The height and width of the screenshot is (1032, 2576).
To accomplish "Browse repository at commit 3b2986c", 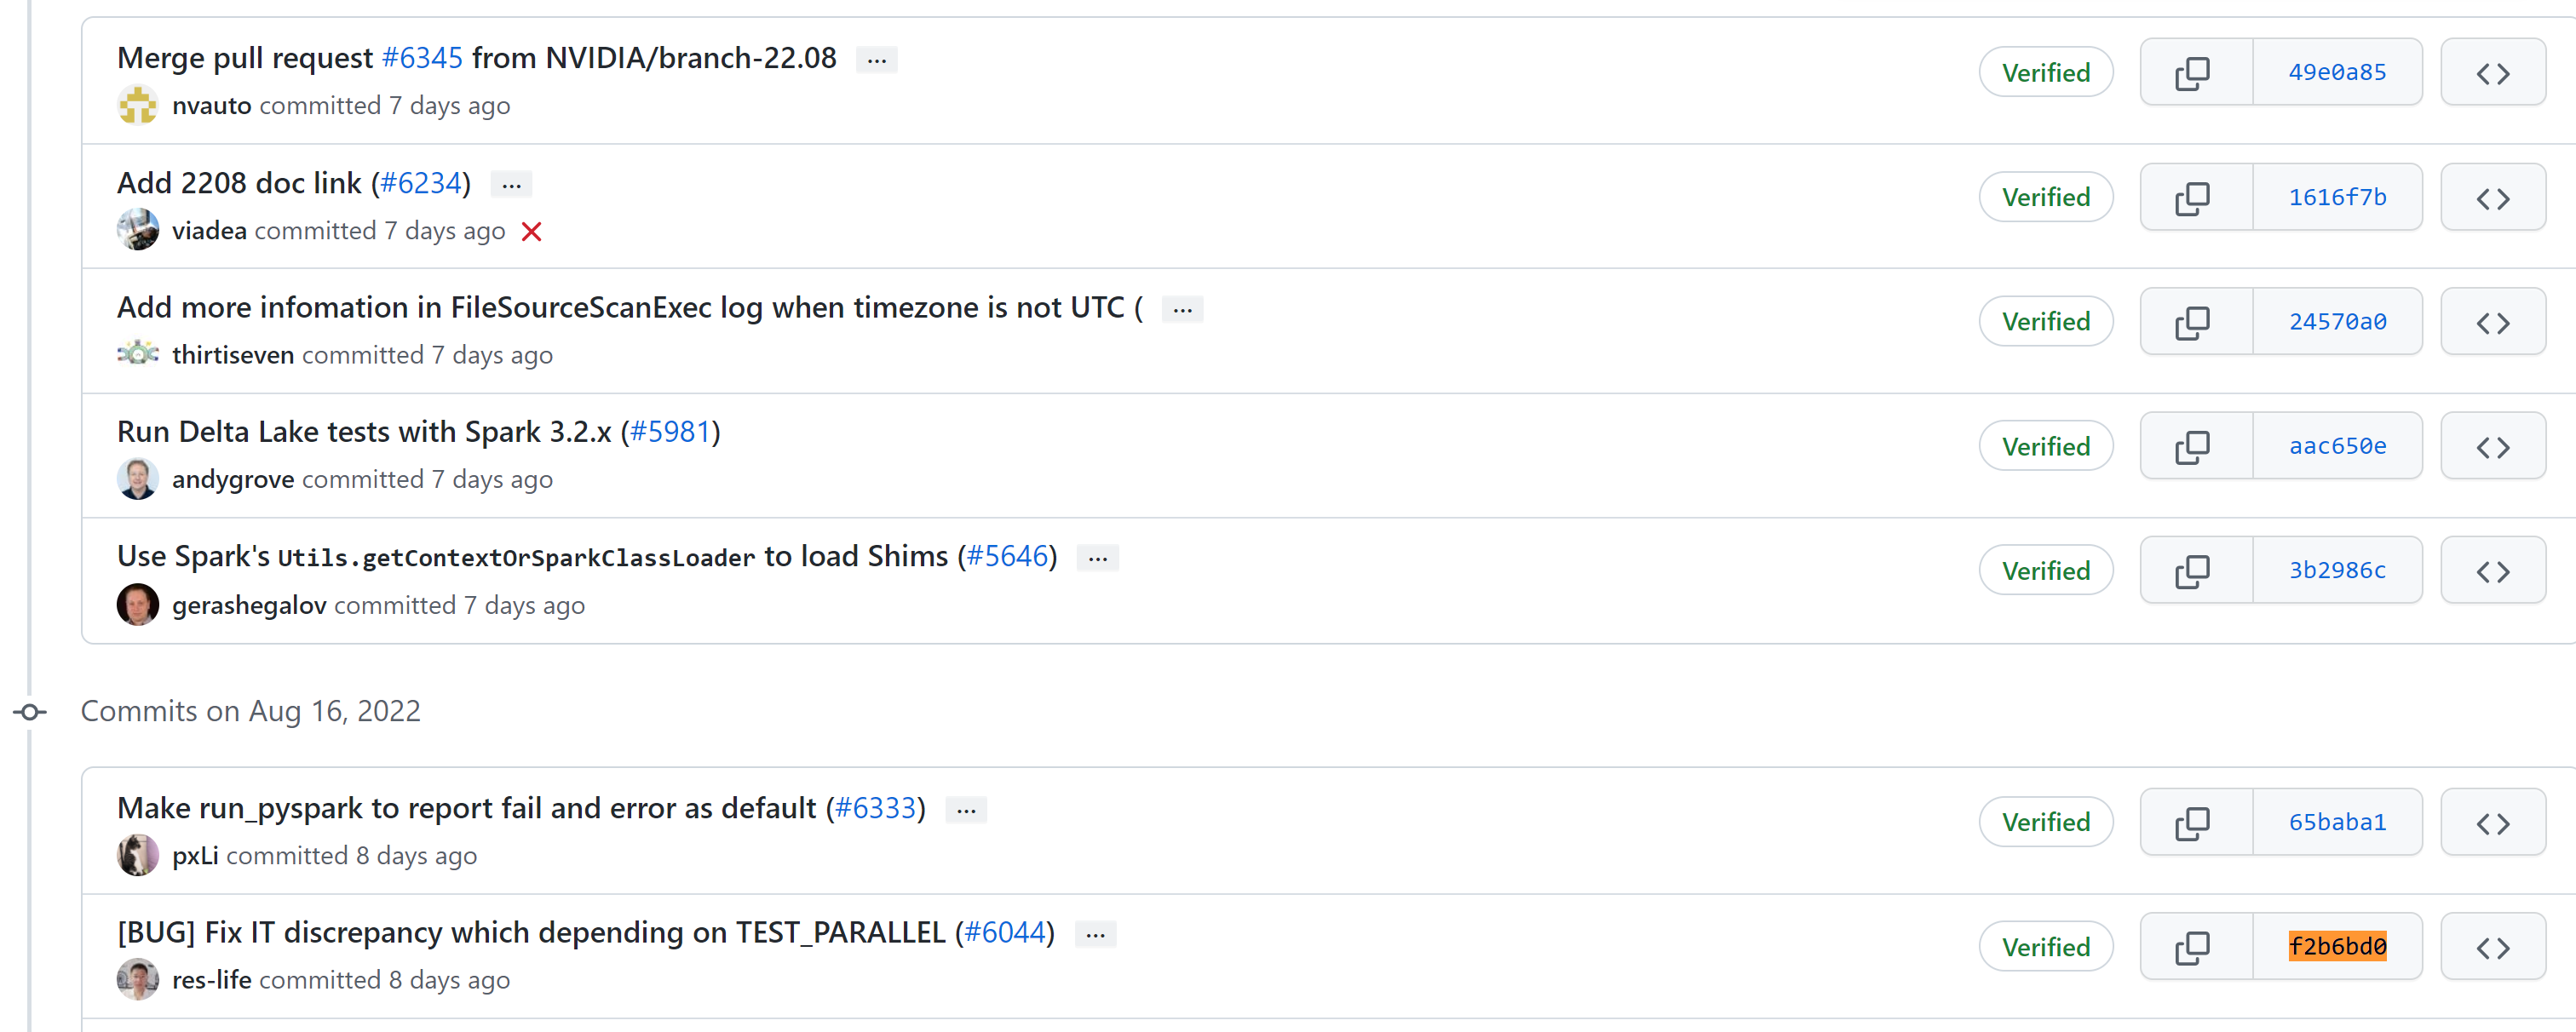I will (2493, 570).
